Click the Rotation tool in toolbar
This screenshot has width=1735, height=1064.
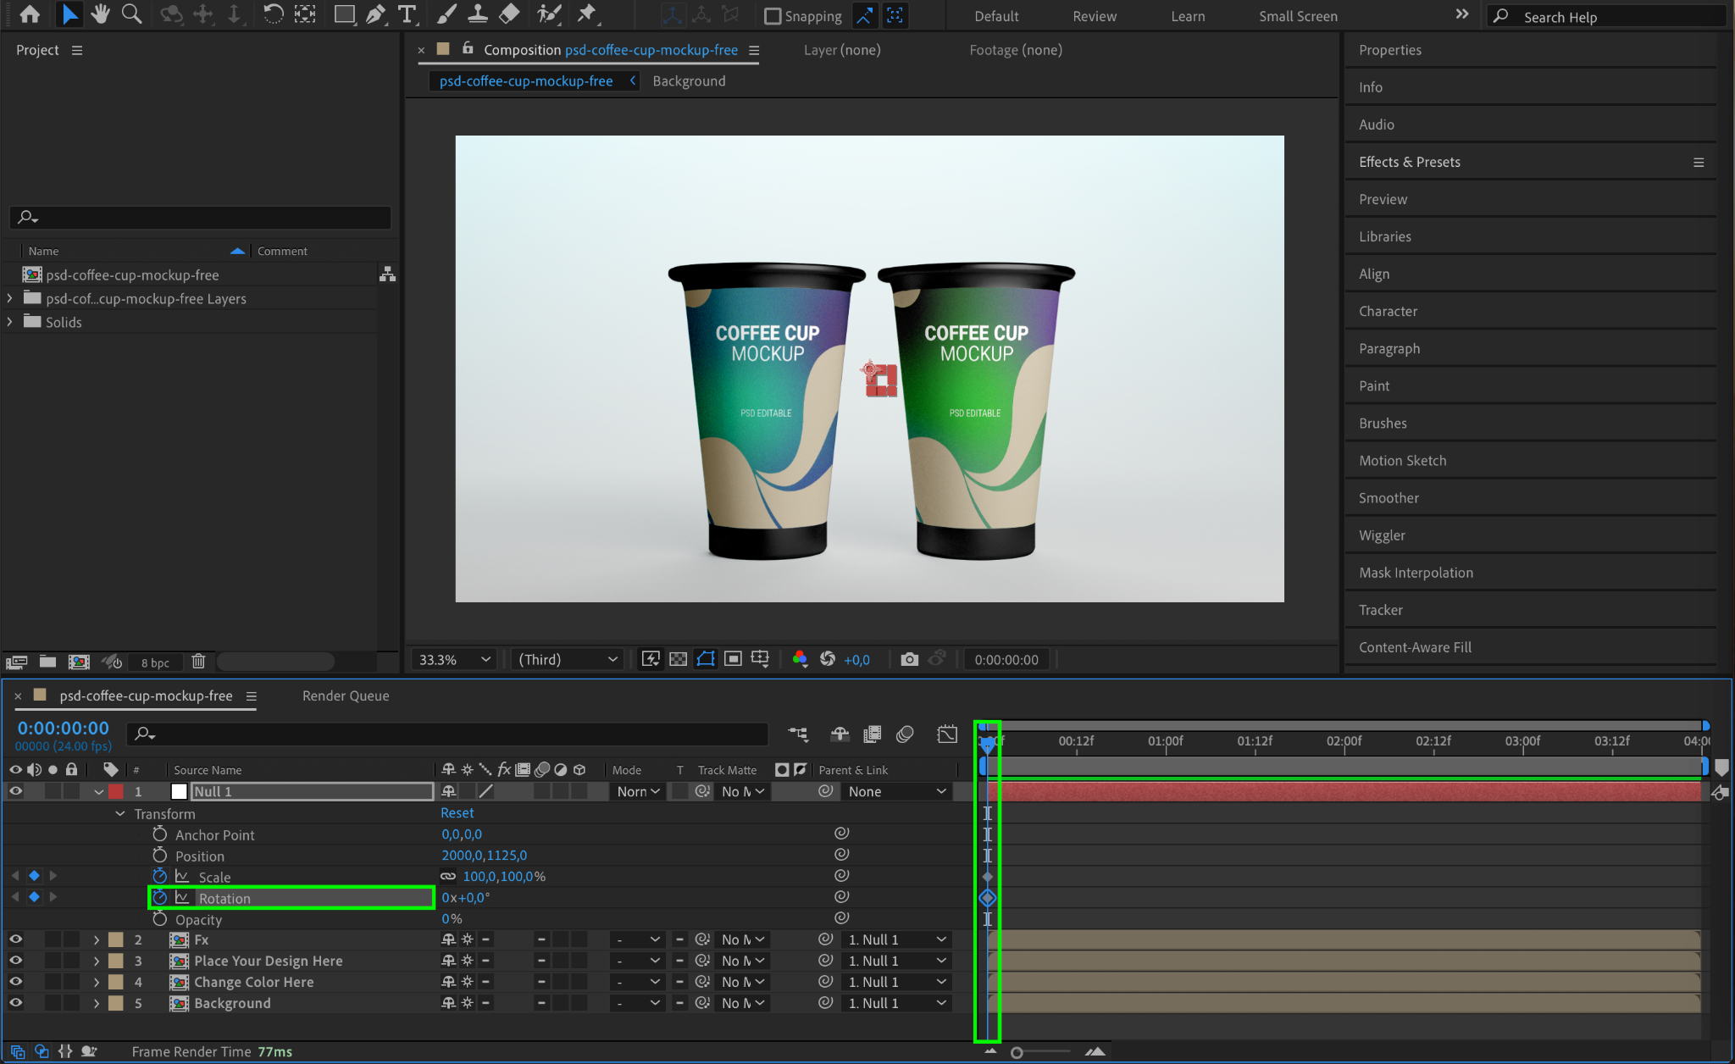(272, 14)
